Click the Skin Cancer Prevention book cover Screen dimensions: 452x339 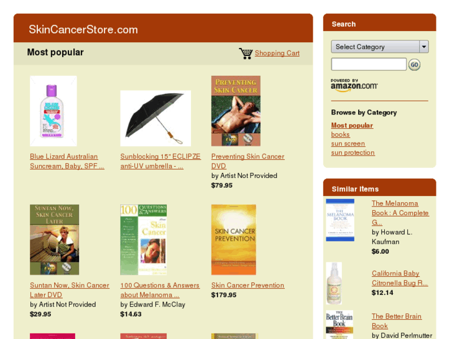234,239
